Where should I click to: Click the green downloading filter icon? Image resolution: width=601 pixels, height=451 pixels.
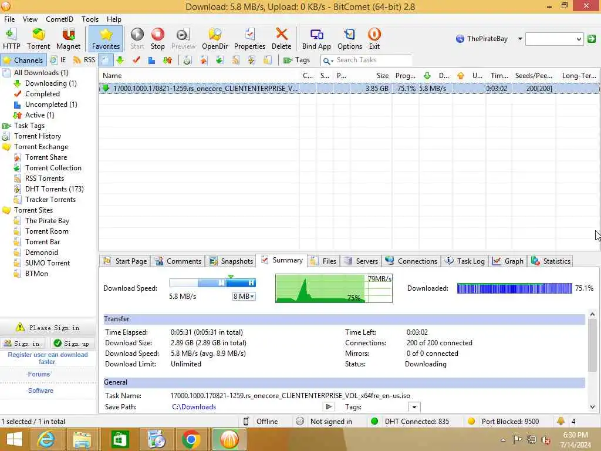[x=120, y=60]
